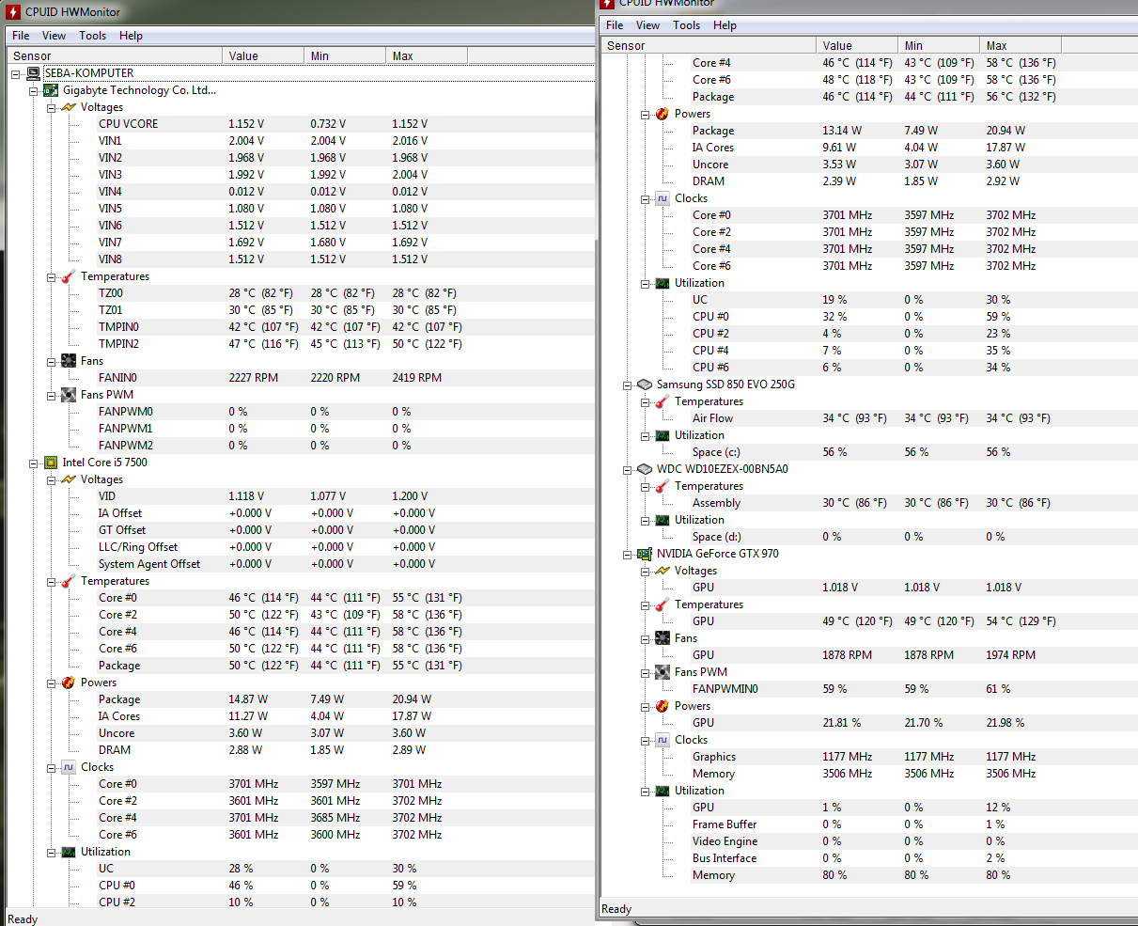Open the Help menu in the left window

coord(131,36)
